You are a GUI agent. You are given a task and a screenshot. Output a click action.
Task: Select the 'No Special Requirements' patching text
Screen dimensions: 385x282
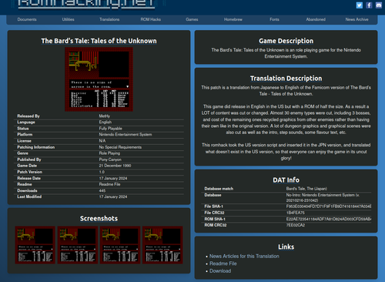click(120, 147)
